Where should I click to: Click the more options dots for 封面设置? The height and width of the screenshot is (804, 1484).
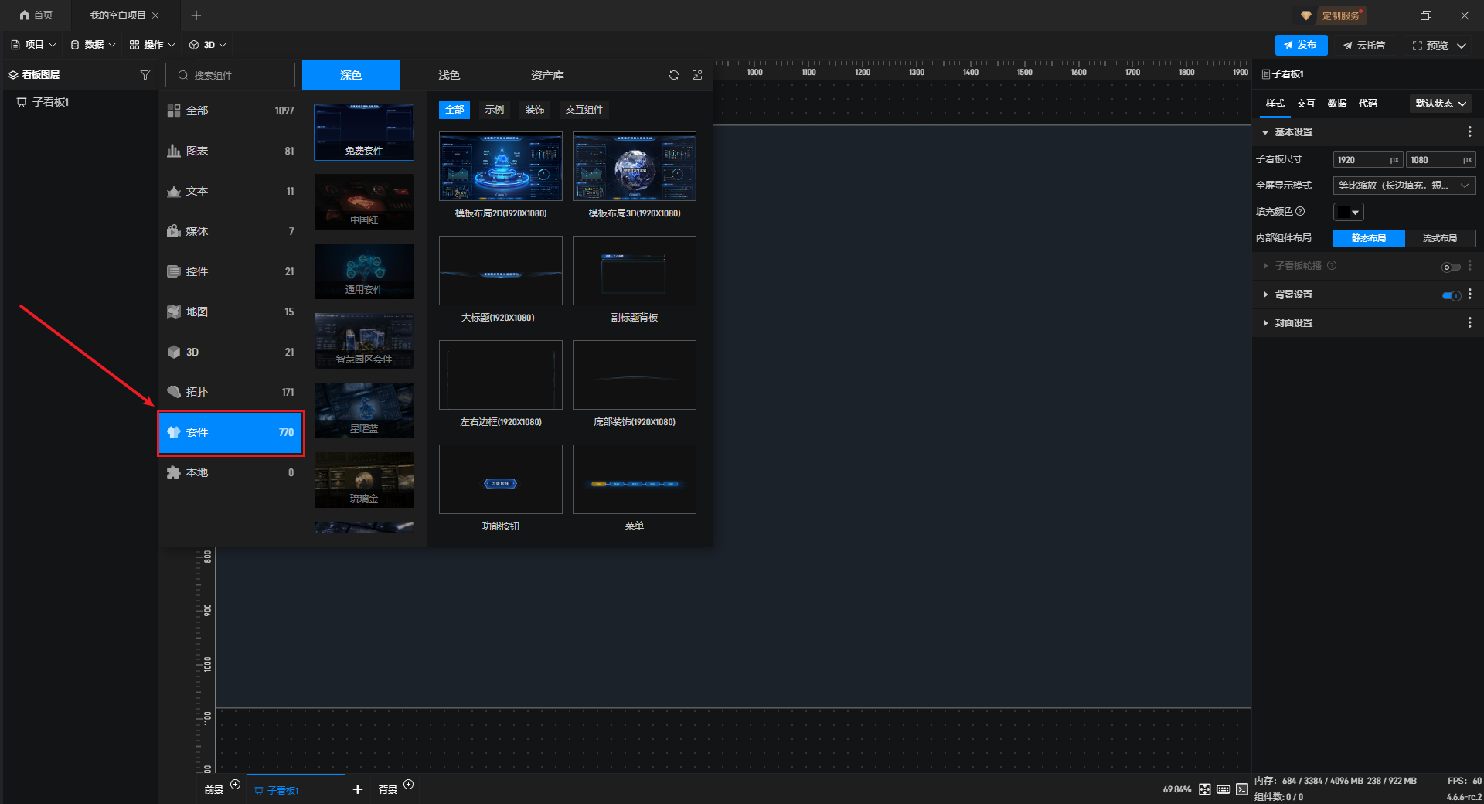tap(1469, 322)
